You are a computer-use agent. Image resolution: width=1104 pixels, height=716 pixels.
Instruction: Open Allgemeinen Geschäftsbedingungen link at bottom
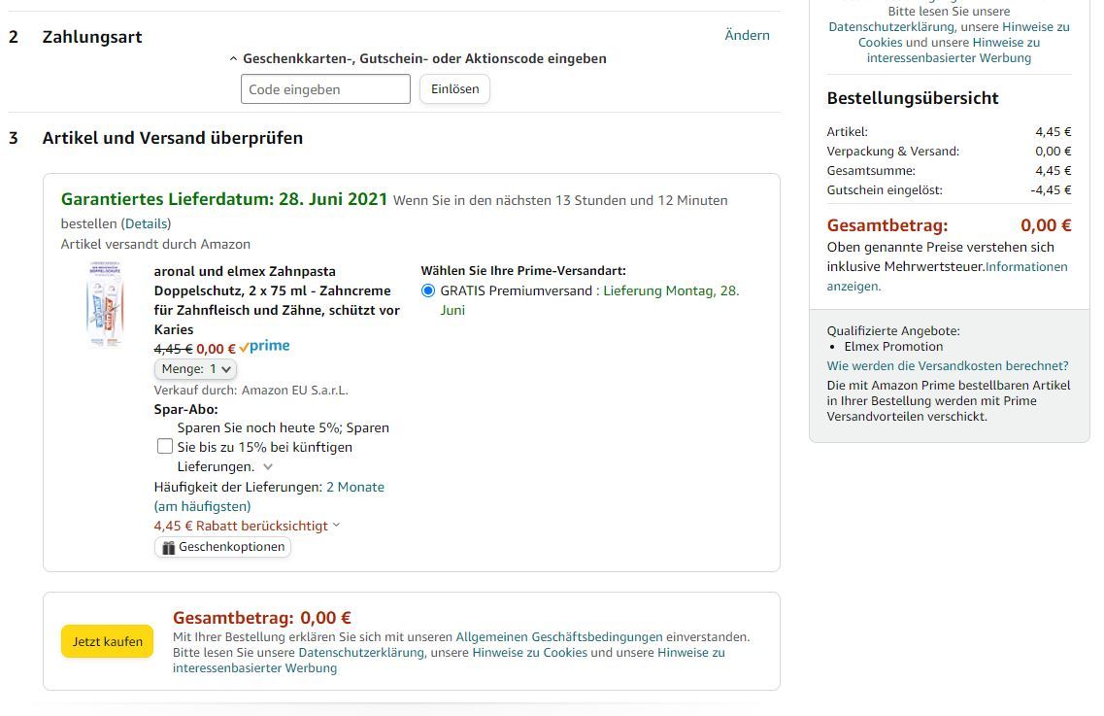pos(559,637)
